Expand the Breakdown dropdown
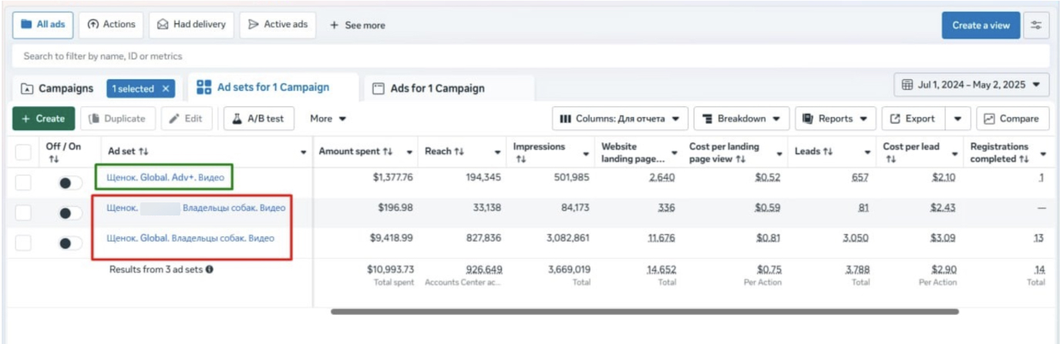 click(741, 119)
